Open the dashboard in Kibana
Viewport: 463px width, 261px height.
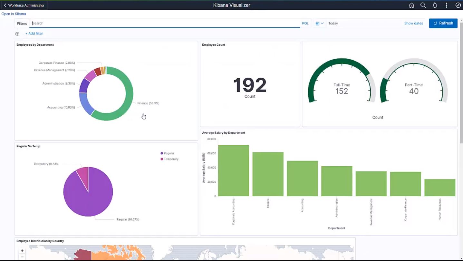tap(14, 14)
